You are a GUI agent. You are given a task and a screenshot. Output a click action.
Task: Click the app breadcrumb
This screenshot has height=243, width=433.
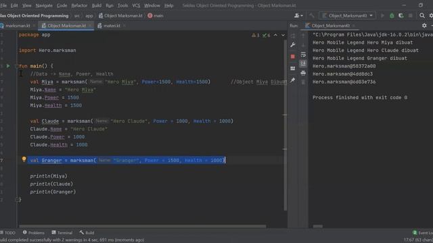[89, 16]
